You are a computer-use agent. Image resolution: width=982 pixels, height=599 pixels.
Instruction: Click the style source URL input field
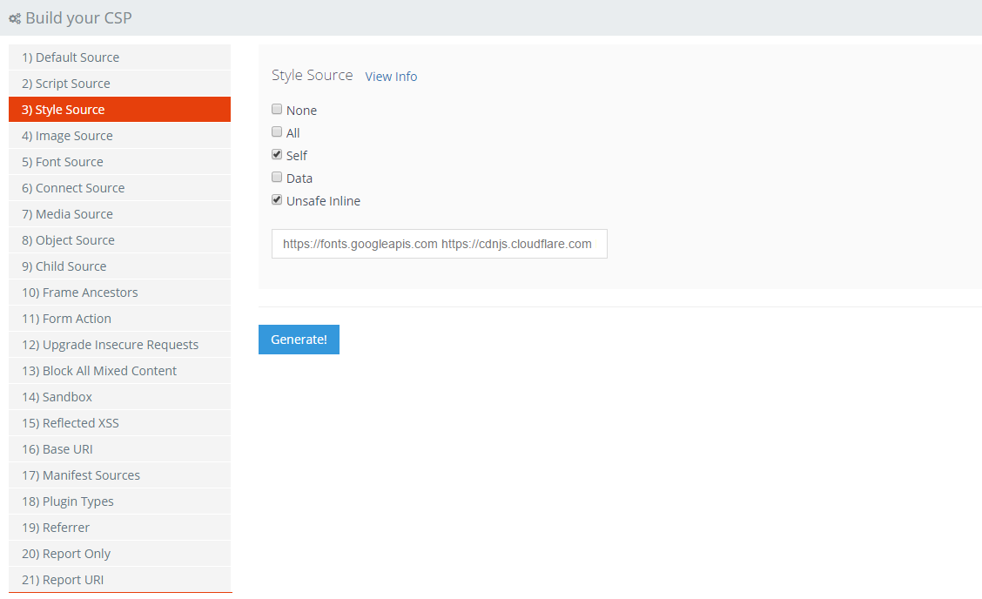[439, 244]
